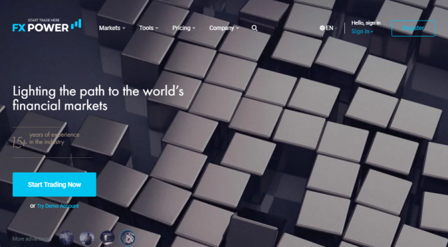Click the globe language icon
Image resolution: width=448 pixels, height=247 pixels.
point(322,28)
